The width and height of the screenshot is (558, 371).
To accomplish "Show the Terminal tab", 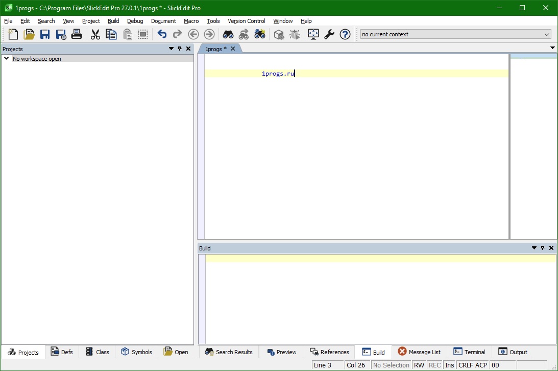I will point(469,352).
